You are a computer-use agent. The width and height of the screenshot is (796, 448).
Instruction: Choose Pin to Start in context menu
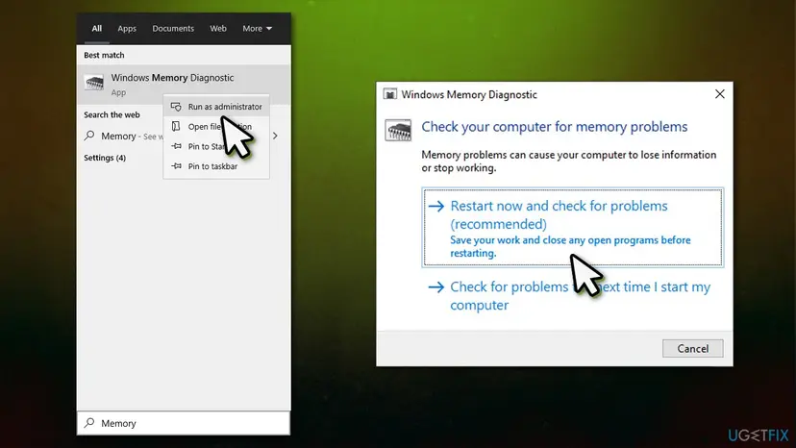[x=216, y=146]
